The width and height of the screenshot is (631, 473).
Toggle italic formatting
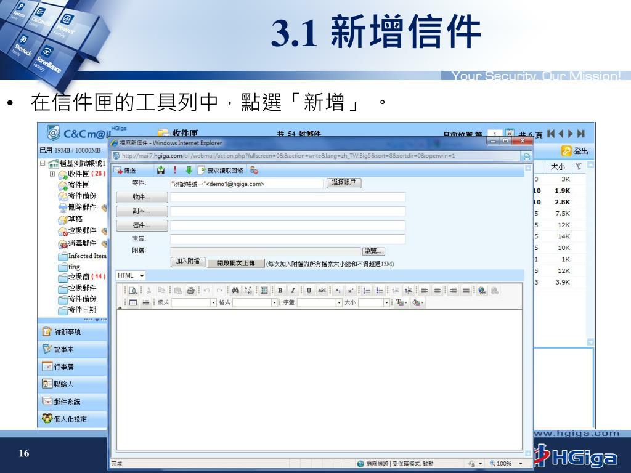(x=293, y=291)
